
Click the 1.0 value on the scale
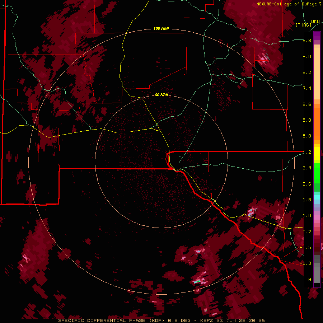pos(307,216)
